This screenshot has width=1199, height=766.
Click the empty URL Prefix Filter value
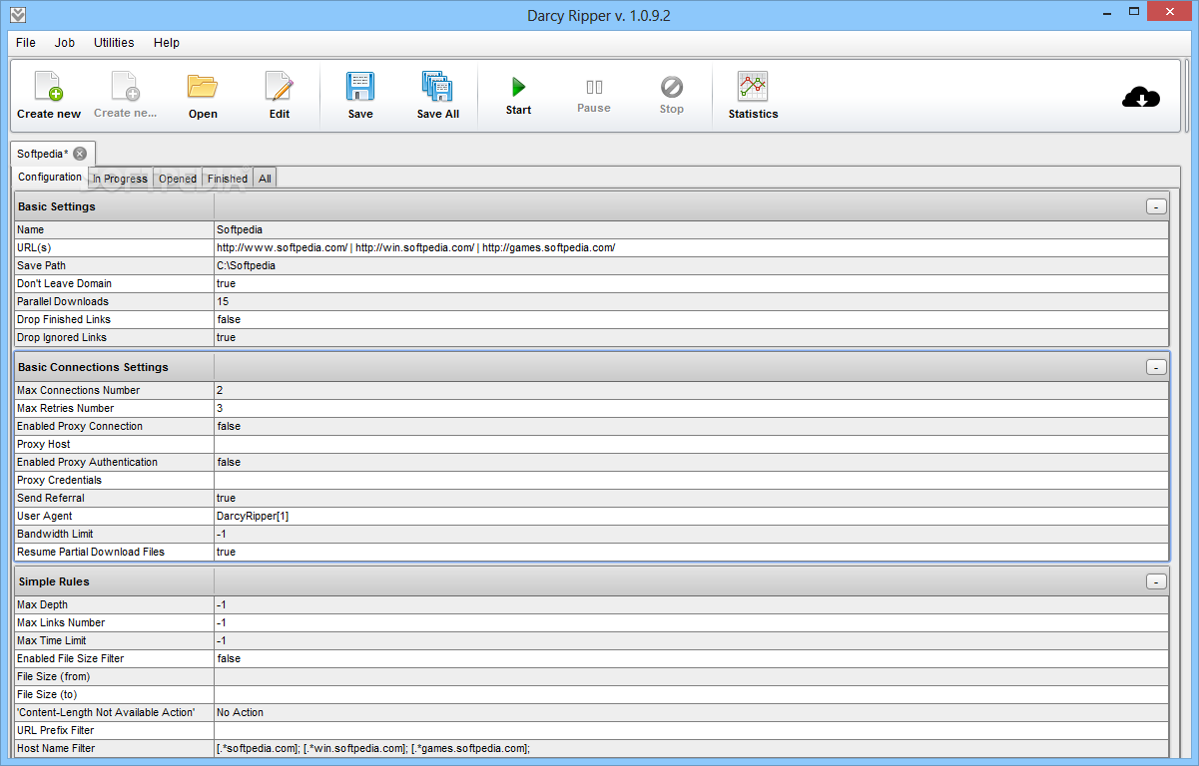click(691, 730)
